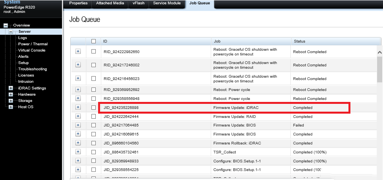Click the scroll-up arrow of job list
Image resolution: width=383 pixels, height=180 pixels.
click(x=379, y=52)
